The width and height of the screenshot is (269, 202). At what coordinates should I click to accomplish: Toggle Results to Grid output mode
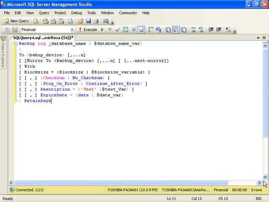[175, 30]
